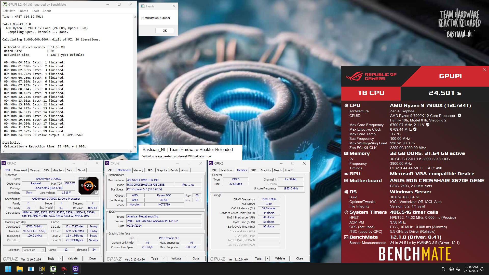Click Close button in middle CPU-Z window
Screen dimensions: 489x275
196,258
